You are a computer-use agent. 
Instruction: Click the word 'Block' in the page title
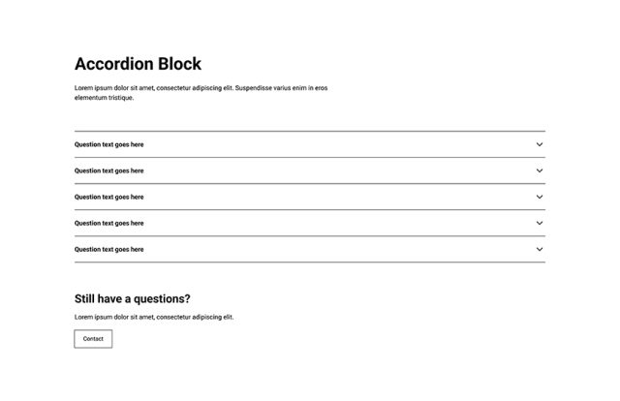point(180,64)
